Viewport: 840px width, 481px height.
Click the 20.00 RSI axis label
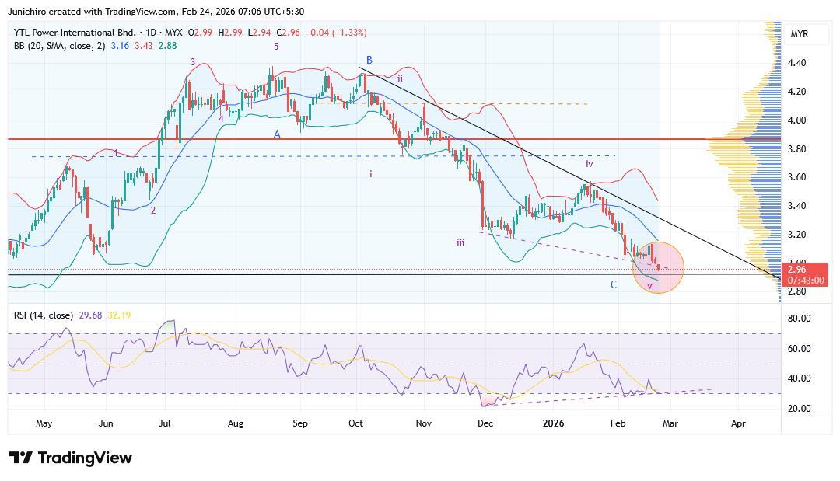[799, 408]
